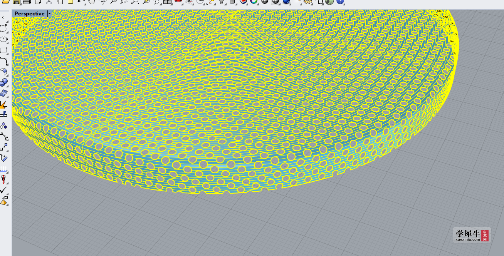This screenshot has height=256, width=504.
Task: Open the construction plane grid tool
Action: [189, 2]
